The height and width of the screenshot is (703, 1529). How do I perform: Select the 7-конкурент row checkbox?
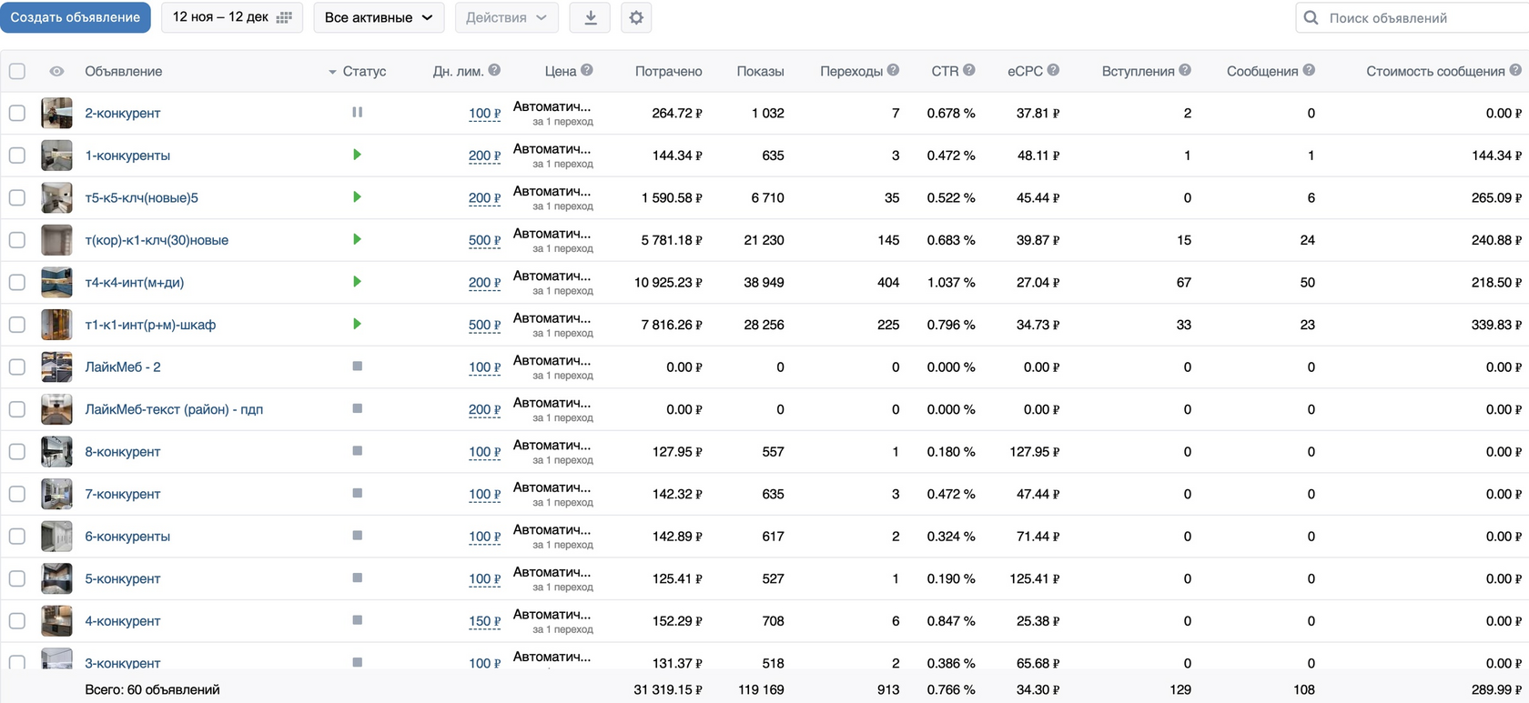click(x=17, y=494)
